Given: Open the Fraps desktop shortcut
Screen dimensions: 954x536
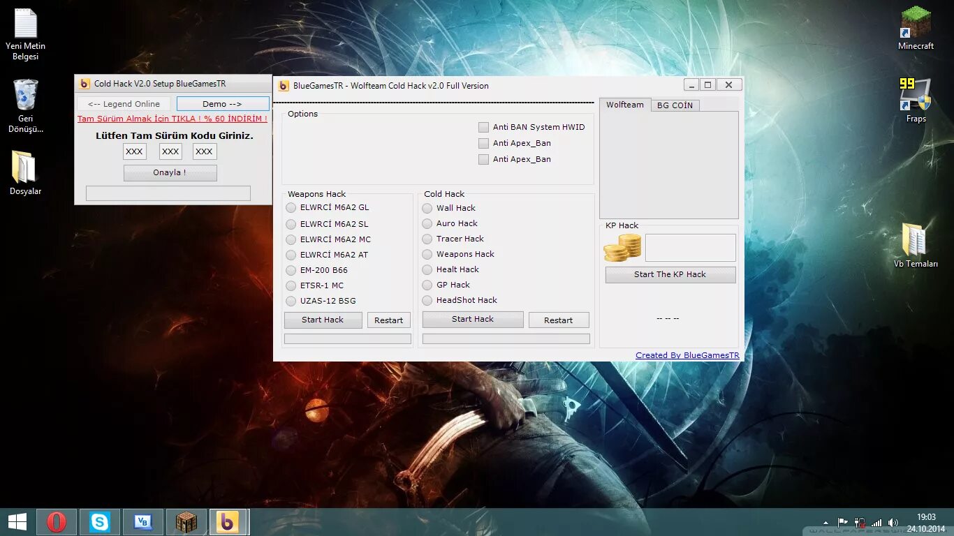Looking at the screenshot, I should point(916,100).
